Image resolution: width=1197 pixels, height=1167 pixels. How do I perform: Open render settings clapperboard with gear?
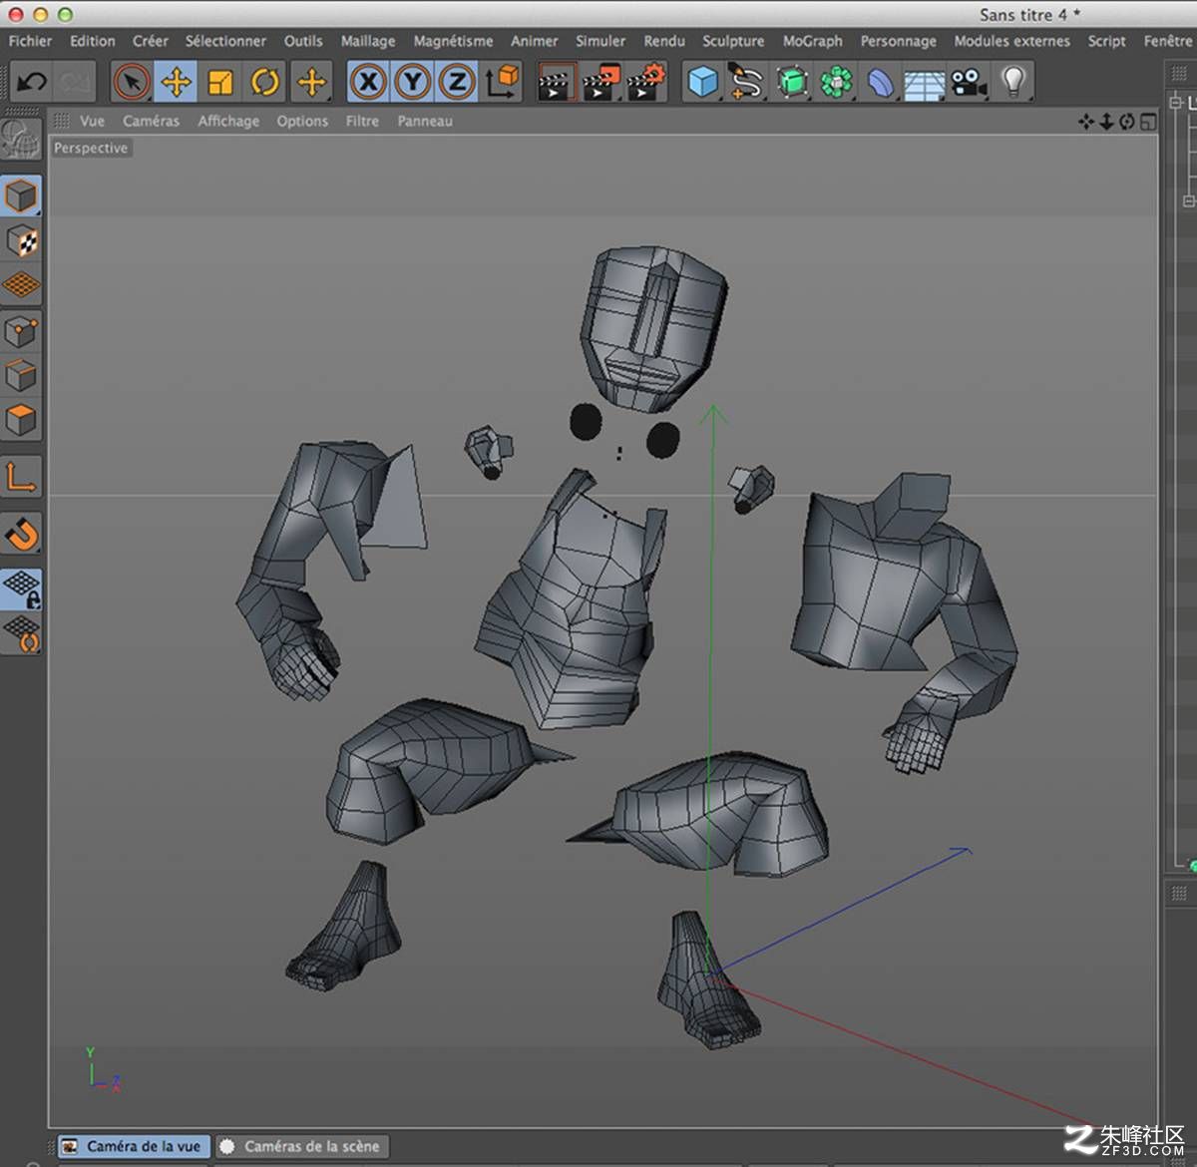point(646,82)
